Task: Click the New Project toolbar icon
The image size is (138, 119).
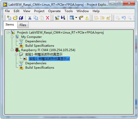Action: (9, 18)
